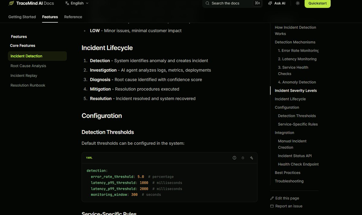Click the Configuration heading in the article
The image size is (362, 215).
pyautogui.click(x=102, y=116)
